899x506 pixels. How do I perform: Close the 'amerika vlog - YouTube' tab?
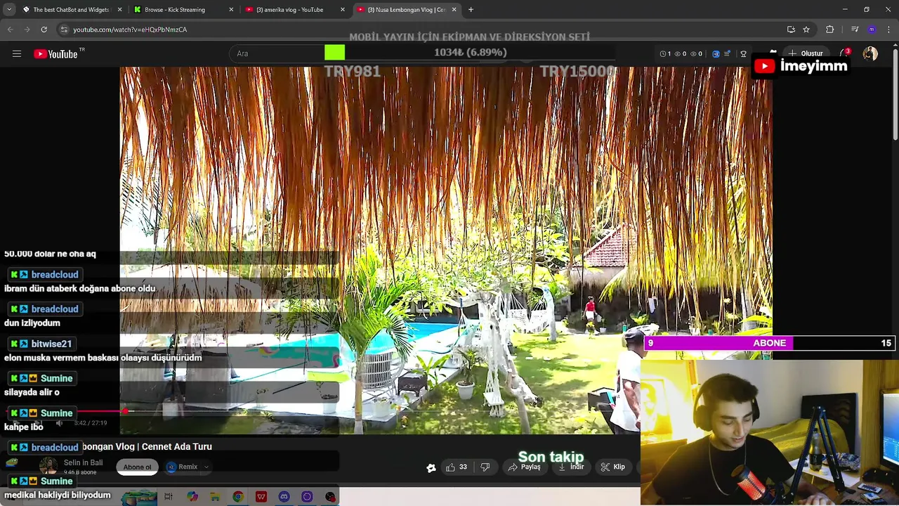click(343, 10)
